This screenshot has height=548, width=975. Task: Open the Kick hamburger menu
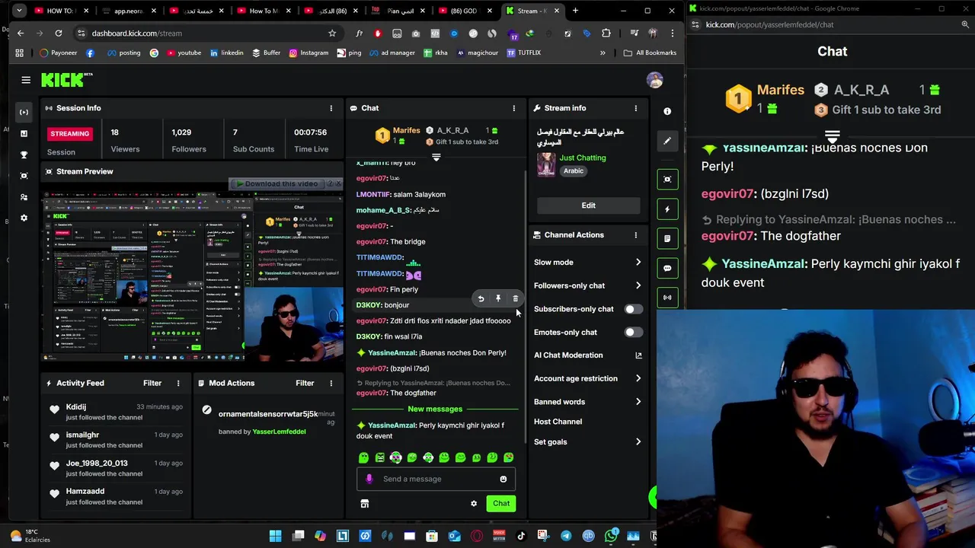[26, 80]
